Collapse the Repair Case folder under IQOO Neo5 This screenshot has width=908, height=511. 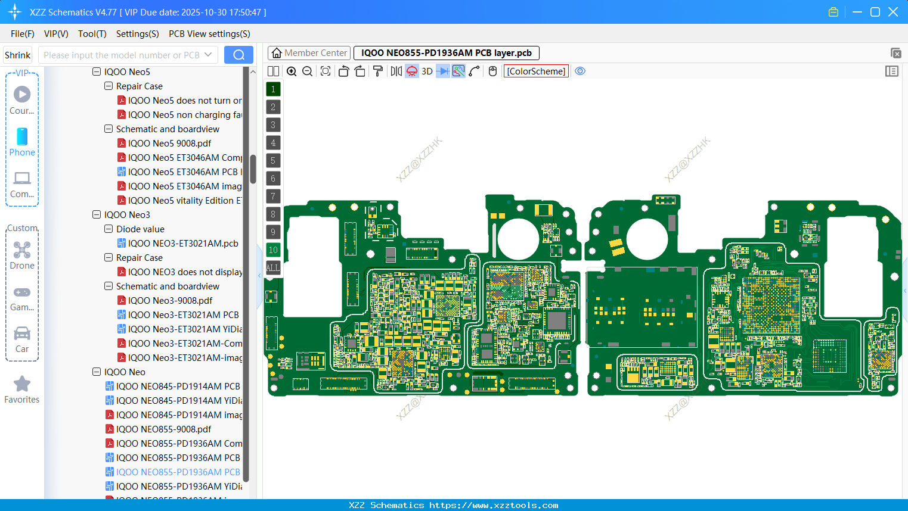pyautogui.click(x=108, y=86)
